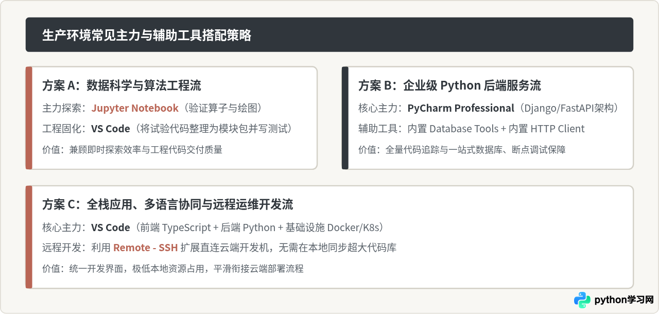Click the heading '方案 B：企业级 Python 后端服务流'
659x314 pixels.
[x=449, y=85]
